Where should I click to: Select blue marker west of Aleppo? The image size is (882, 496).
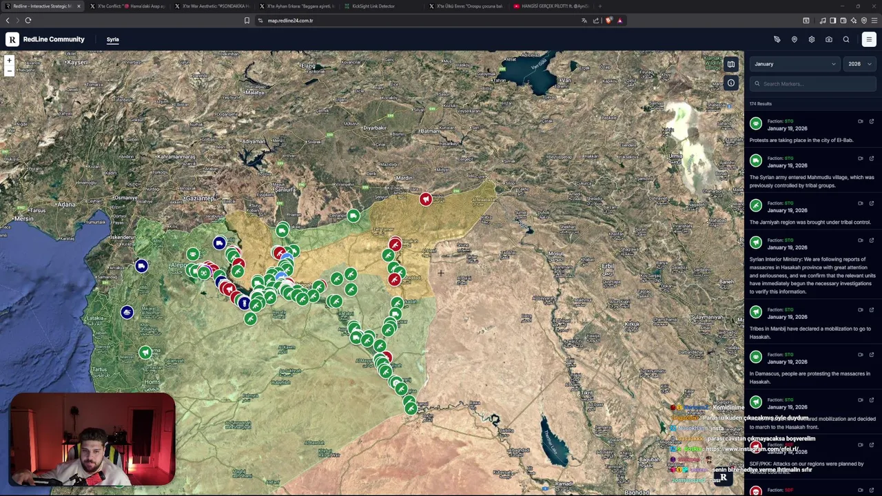pyautogui.click(x=141, y=266)
